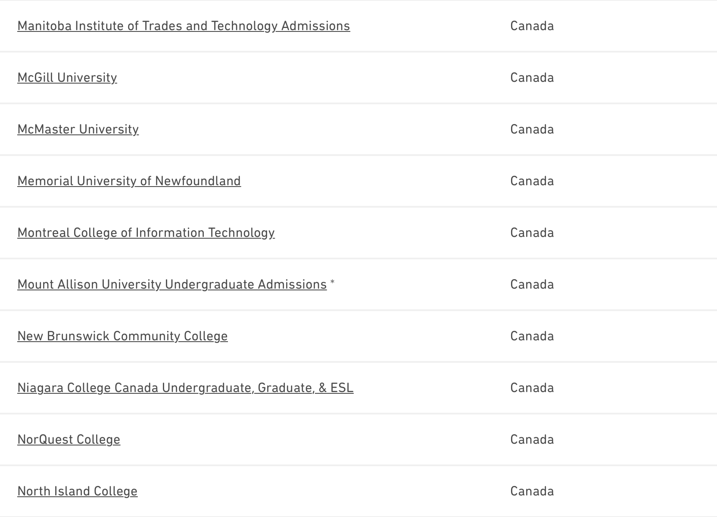The image size is (717, 517).
Task: Click Canada in the Niagara College row
Action: 532,388
